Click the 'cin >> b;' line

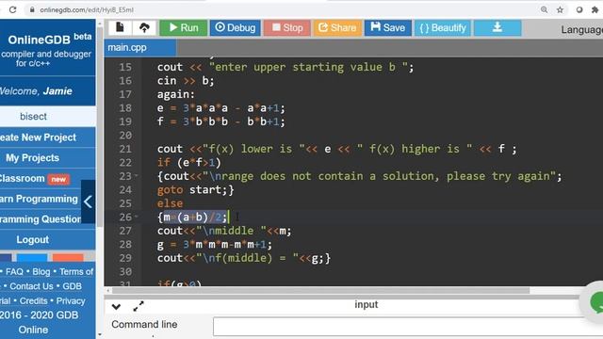pyautogui.click(x=186, y=81)
